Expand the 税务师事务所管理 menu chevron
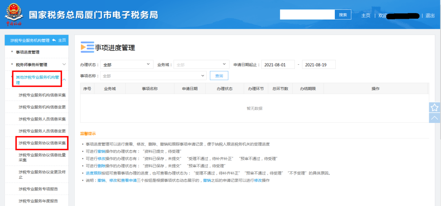This screenshot has width=441, height=206. click(64, 64)
